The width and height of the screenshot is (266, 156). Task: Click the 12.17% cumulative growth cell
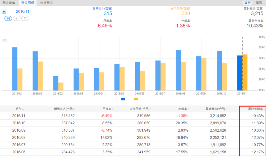258,152
